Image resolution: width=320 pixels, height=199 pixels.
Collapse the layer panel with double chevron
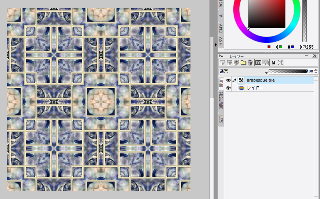(314, 56)
